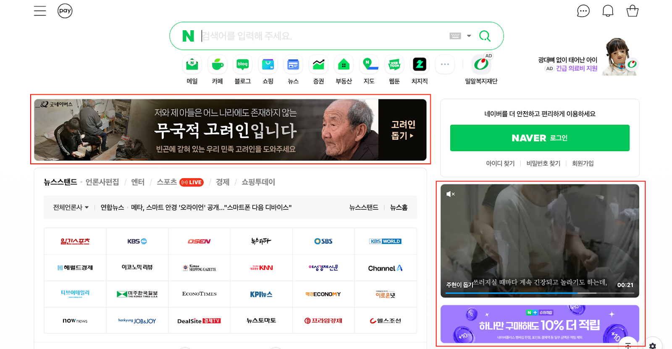Viewport: 672px width, 349px height.
Task: Select the 경제 tab
Action: tap(223, 182)
